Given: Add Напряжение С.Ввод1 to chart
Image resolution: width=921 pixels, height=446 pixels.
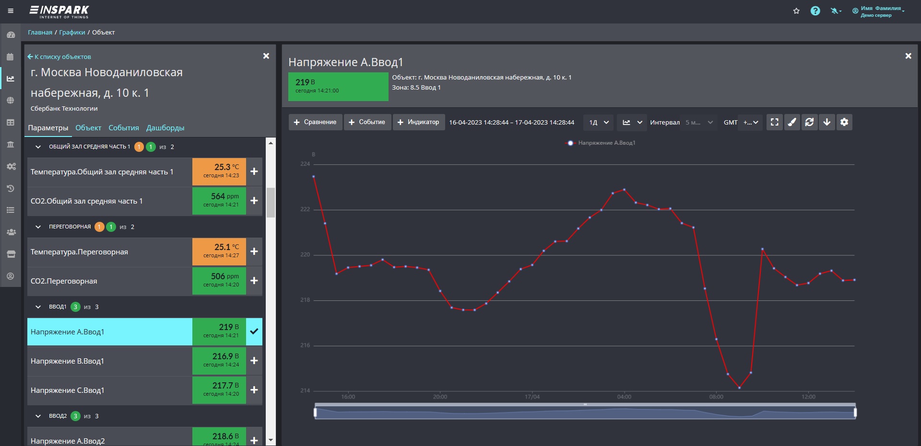Looking at the screenshot, I should point(254,390).
